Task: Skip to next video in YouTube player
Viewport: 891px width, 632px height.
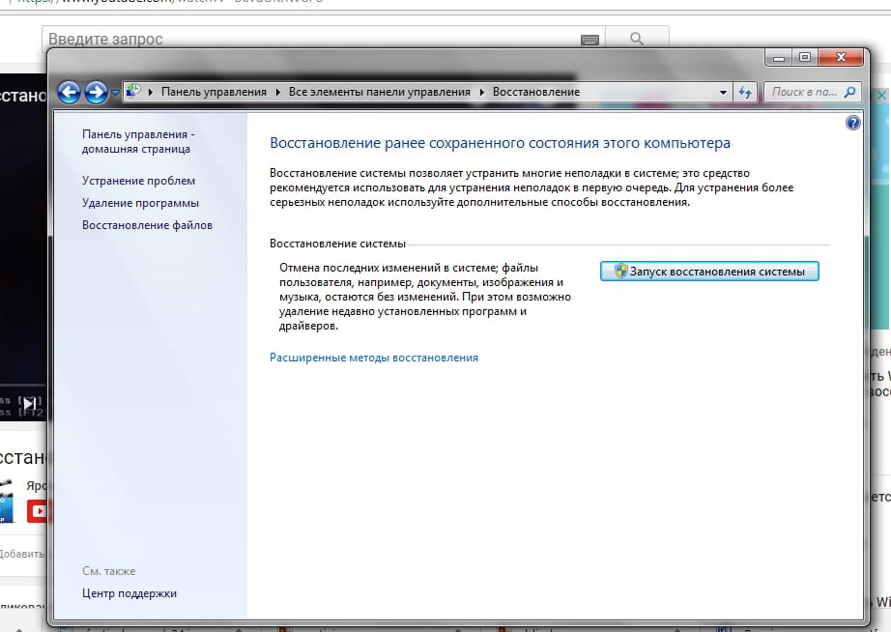Action: point(30,404)
